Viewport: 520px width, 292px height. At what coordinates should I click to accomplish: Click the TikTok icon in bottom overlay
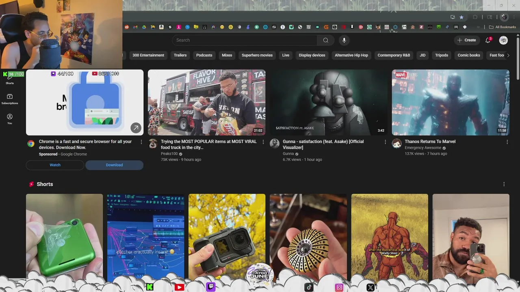click(x=309, y=287)
